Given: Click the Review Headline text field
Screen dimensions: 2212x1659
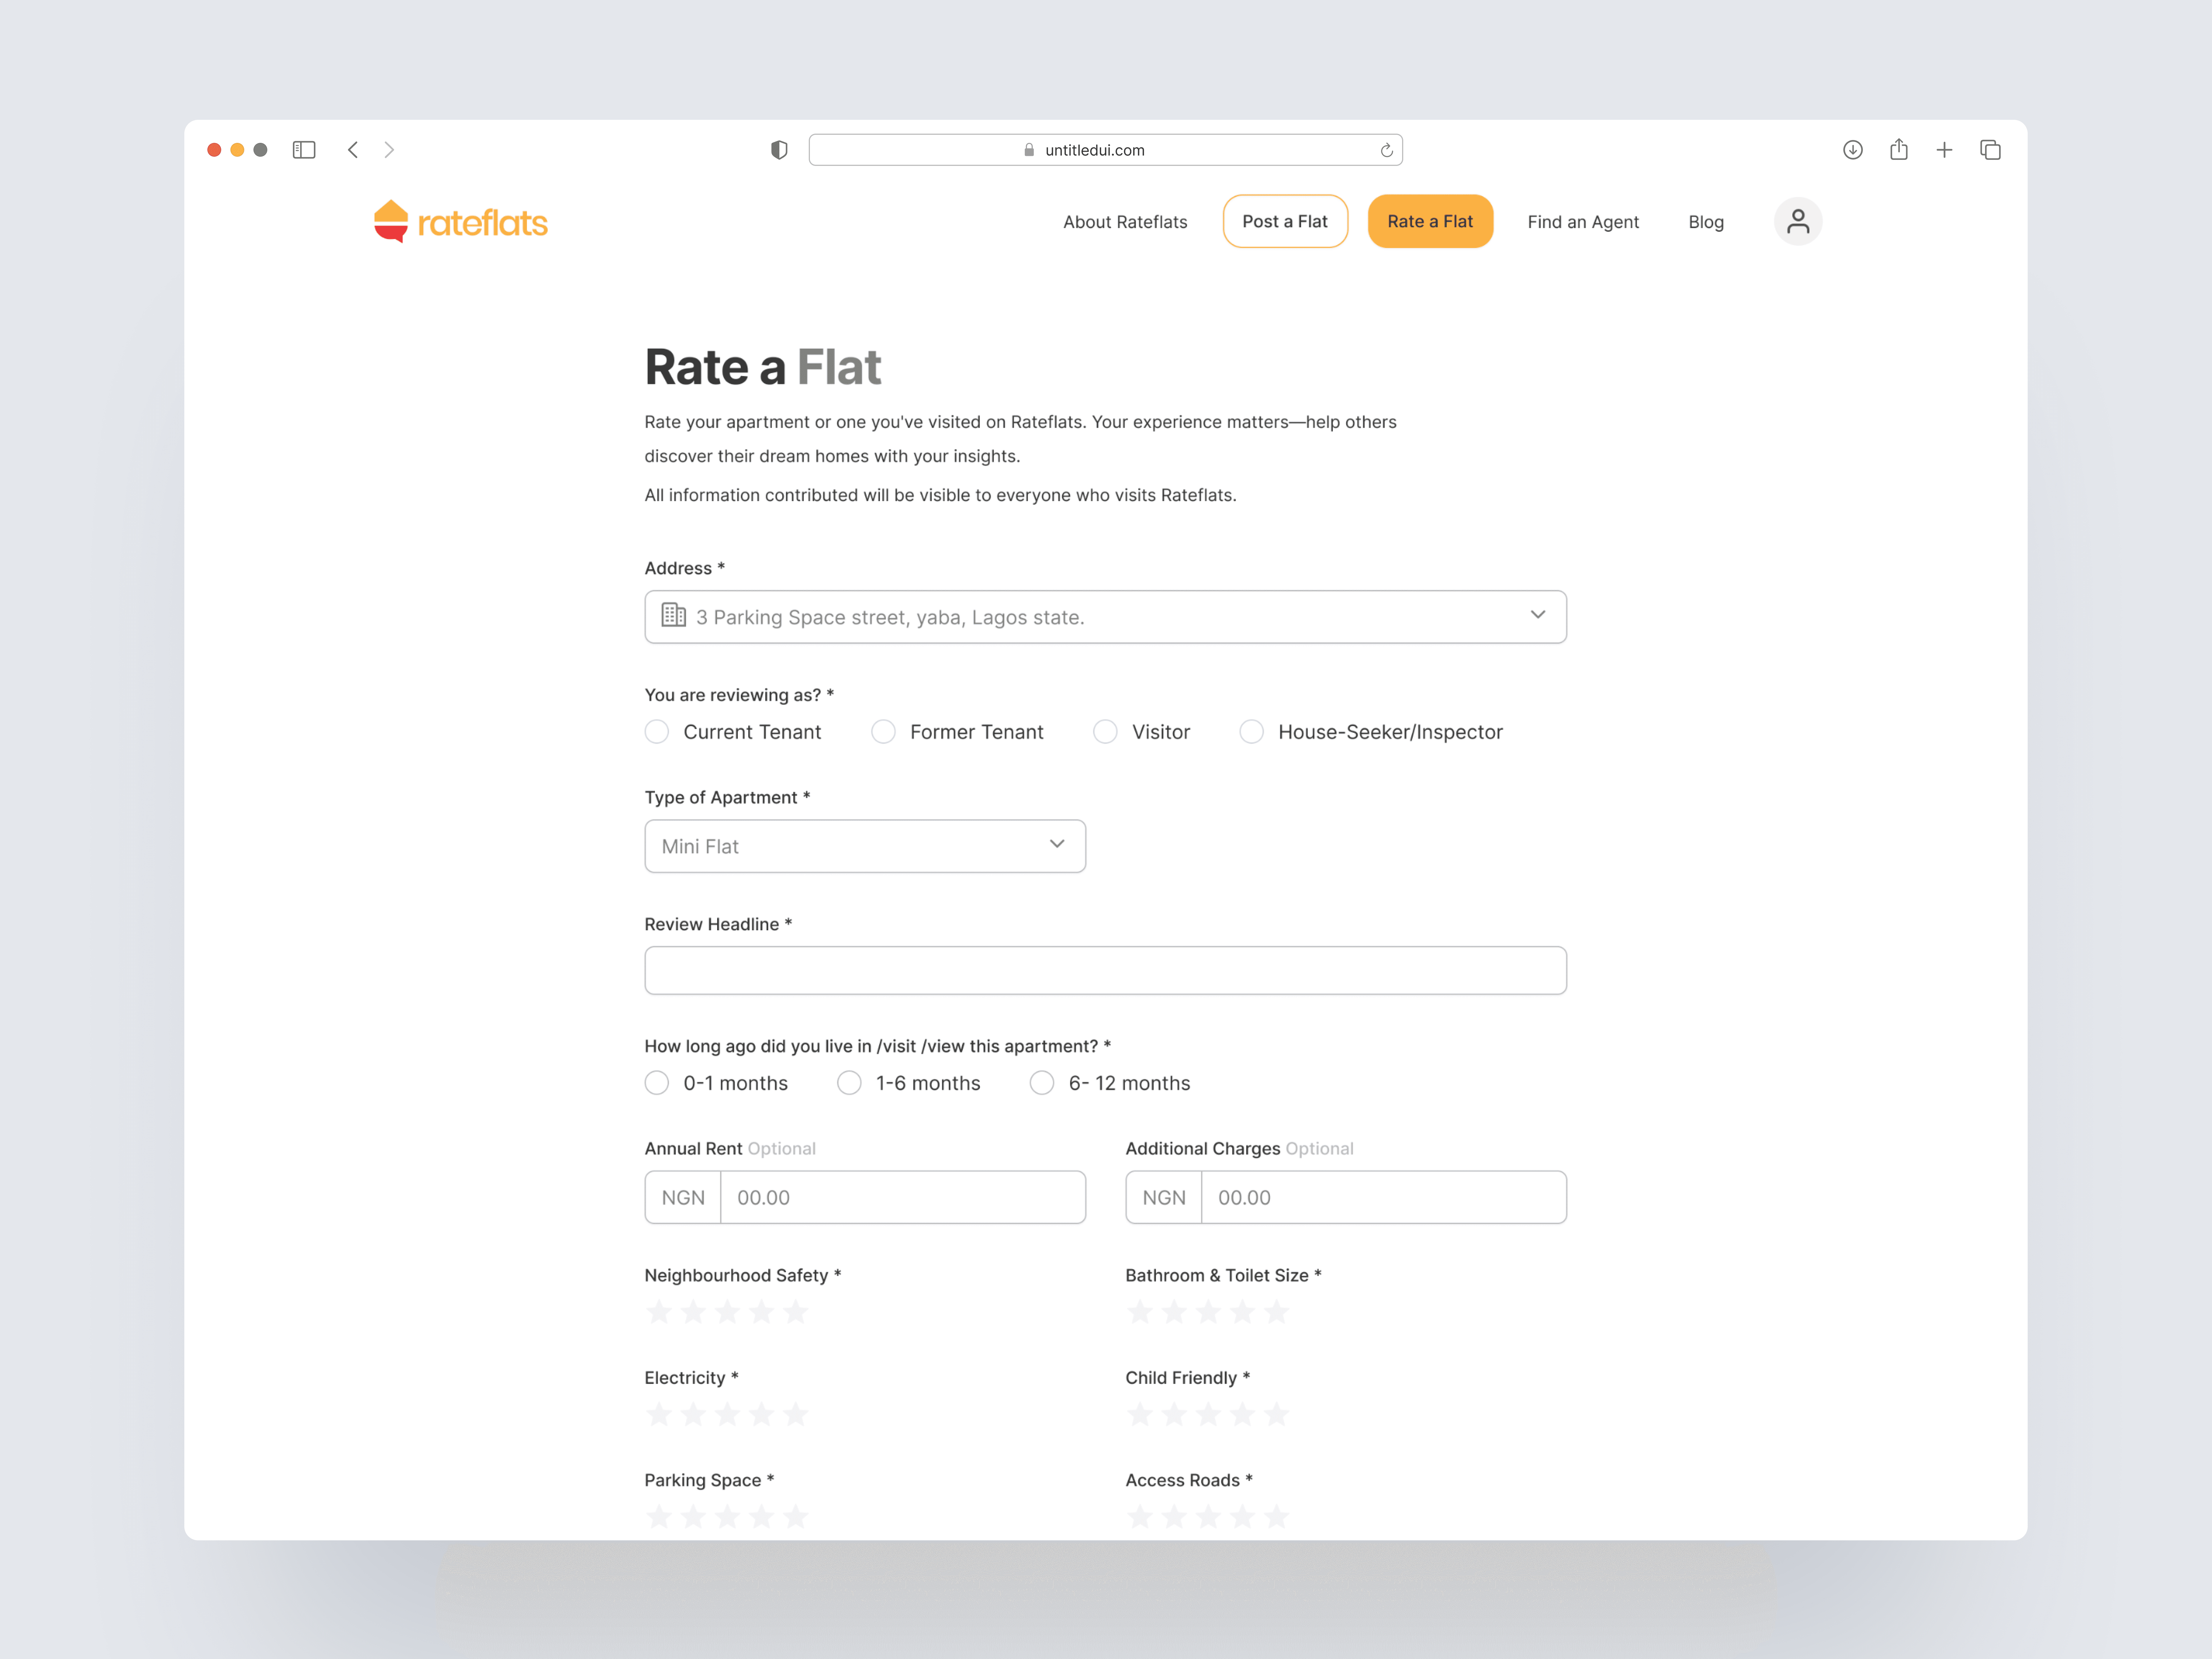Looking at the screenshot, I should pos(1105,970).
